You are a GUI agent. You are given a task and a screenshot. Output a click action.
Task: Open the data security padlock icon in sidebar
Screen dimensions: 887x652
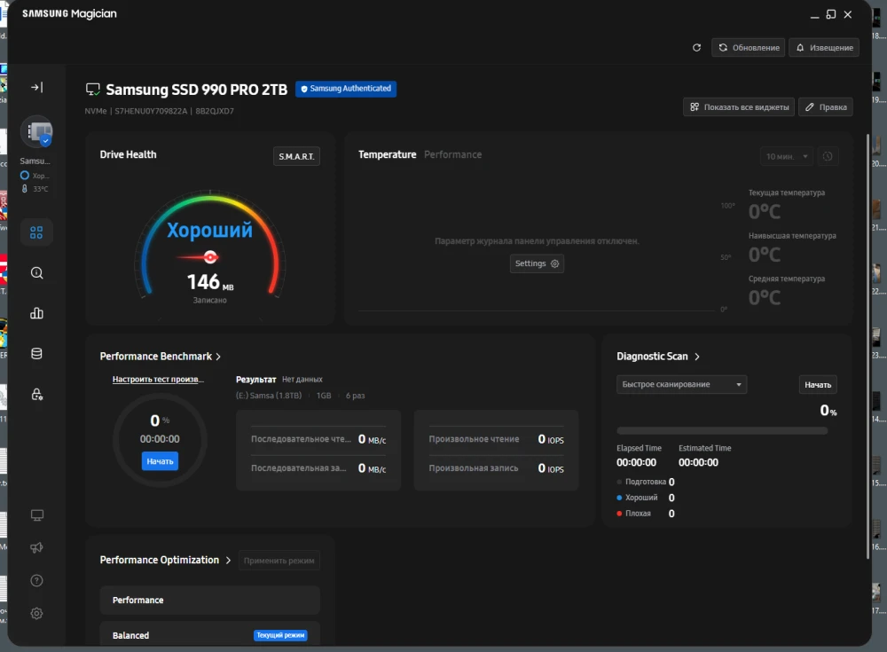point(36,394)
